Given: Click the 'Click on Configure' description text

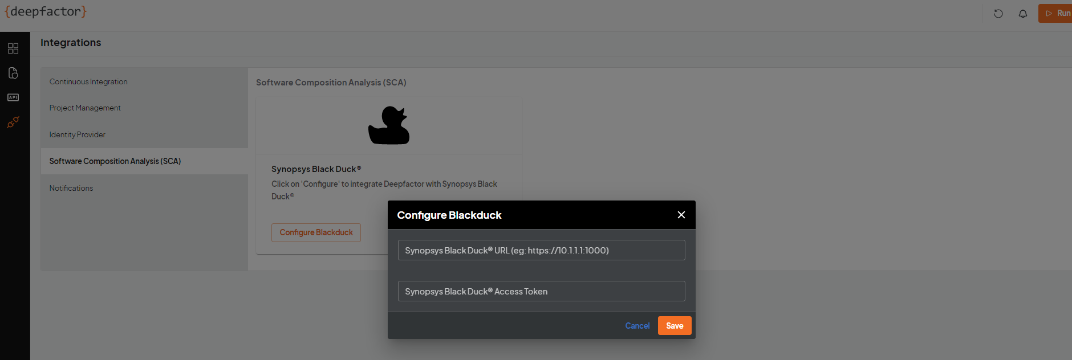Looking at the screenshot, I should click(x=384, y=190).
